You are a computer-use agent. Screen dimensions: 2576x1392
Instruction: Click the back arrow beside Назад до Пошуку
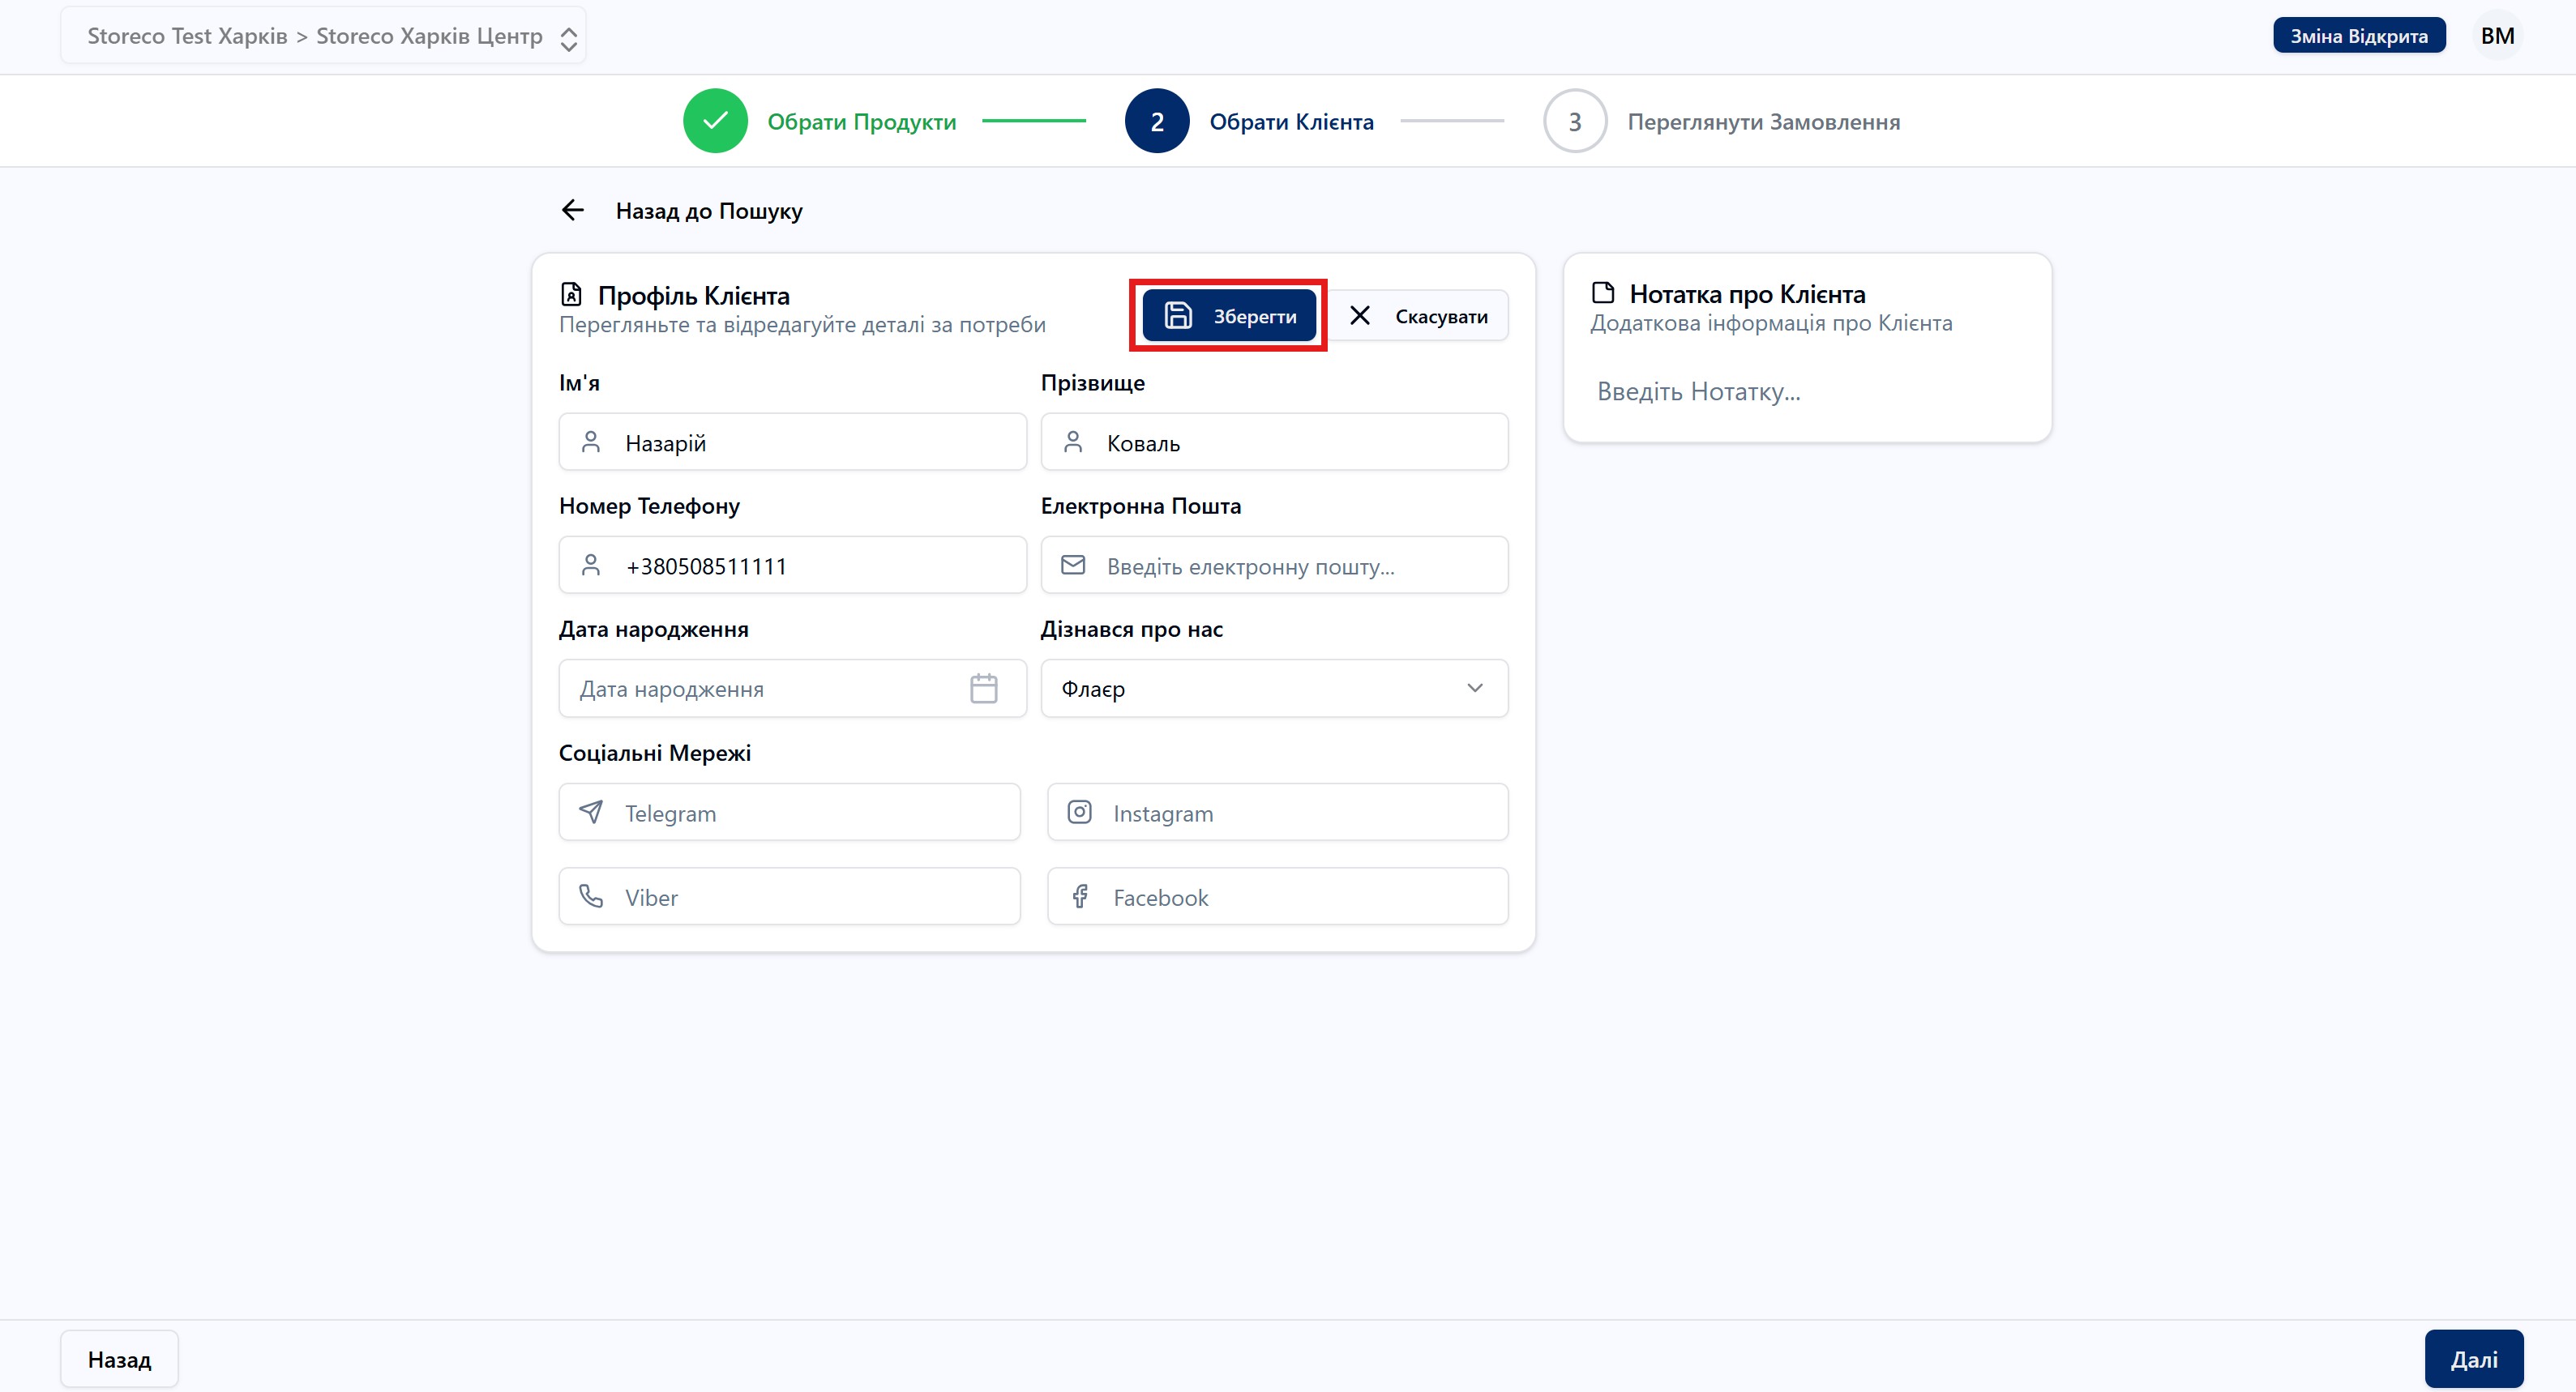click(x=572, y=210)
